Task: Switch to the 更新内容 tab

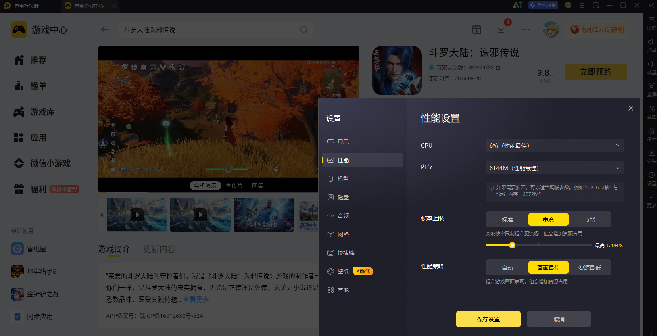Action: [x=159, y=249]
